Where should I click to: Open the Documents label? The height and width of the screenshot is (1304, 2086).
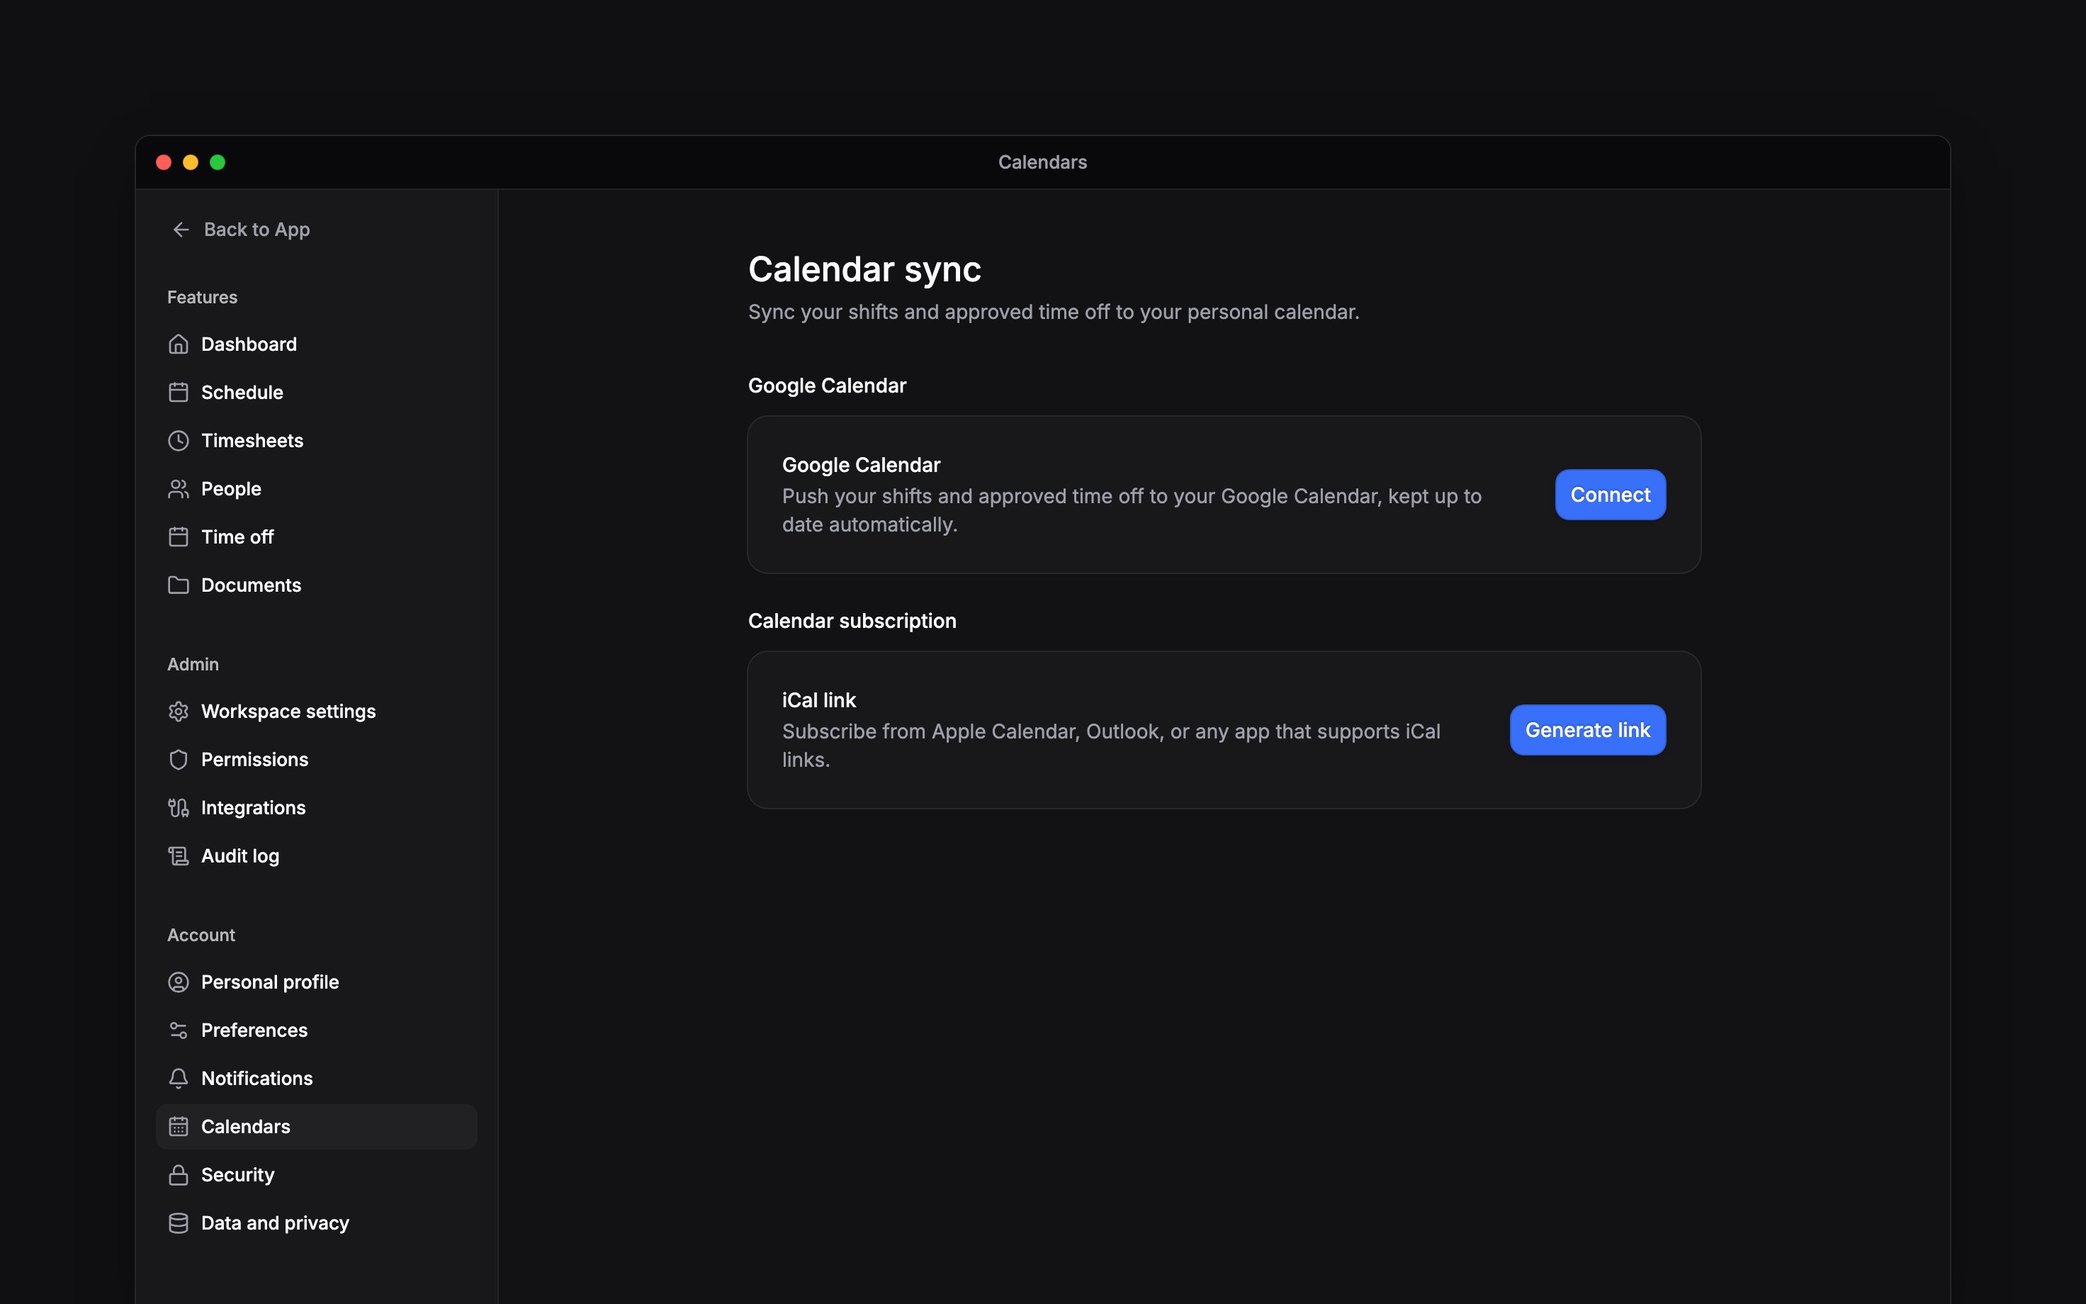252,585
